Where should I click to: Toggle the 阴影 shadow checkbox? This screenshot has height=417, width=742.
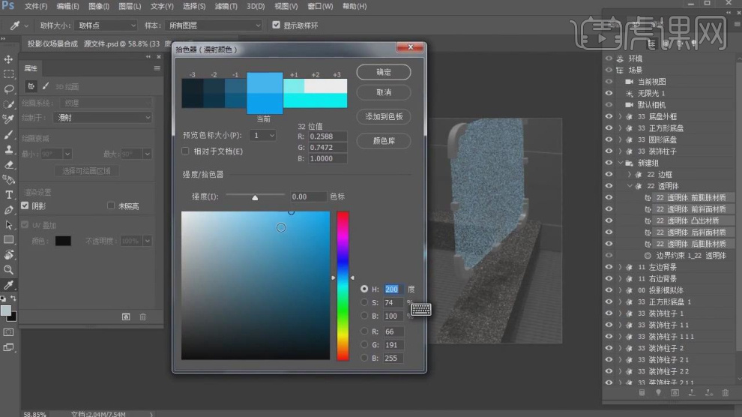(25, 205)
